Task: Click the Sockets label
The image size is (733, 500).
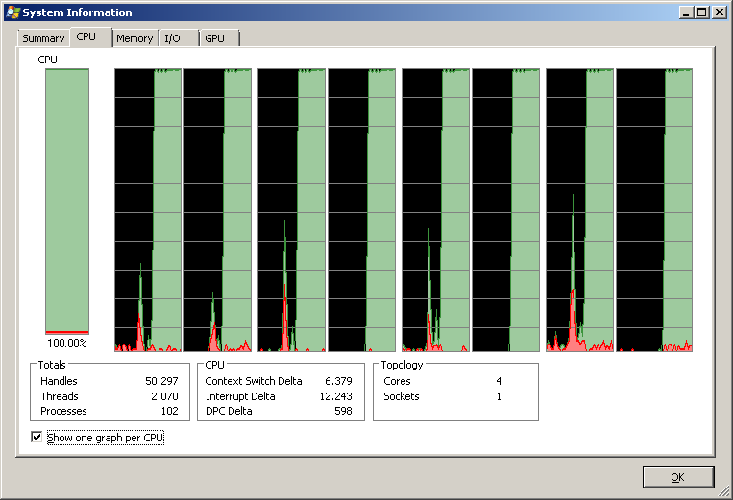Action: (x=402, y=396)
